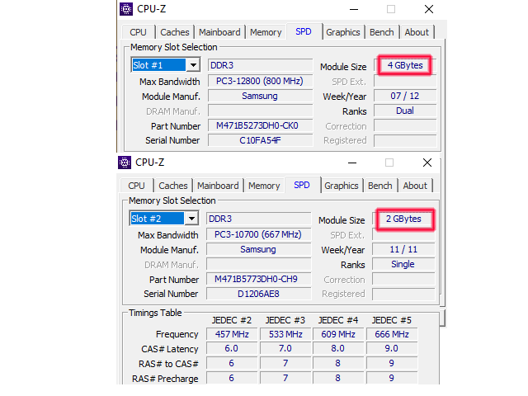Open the CPU tab in the lower window
528x396 pixels.
136,186
